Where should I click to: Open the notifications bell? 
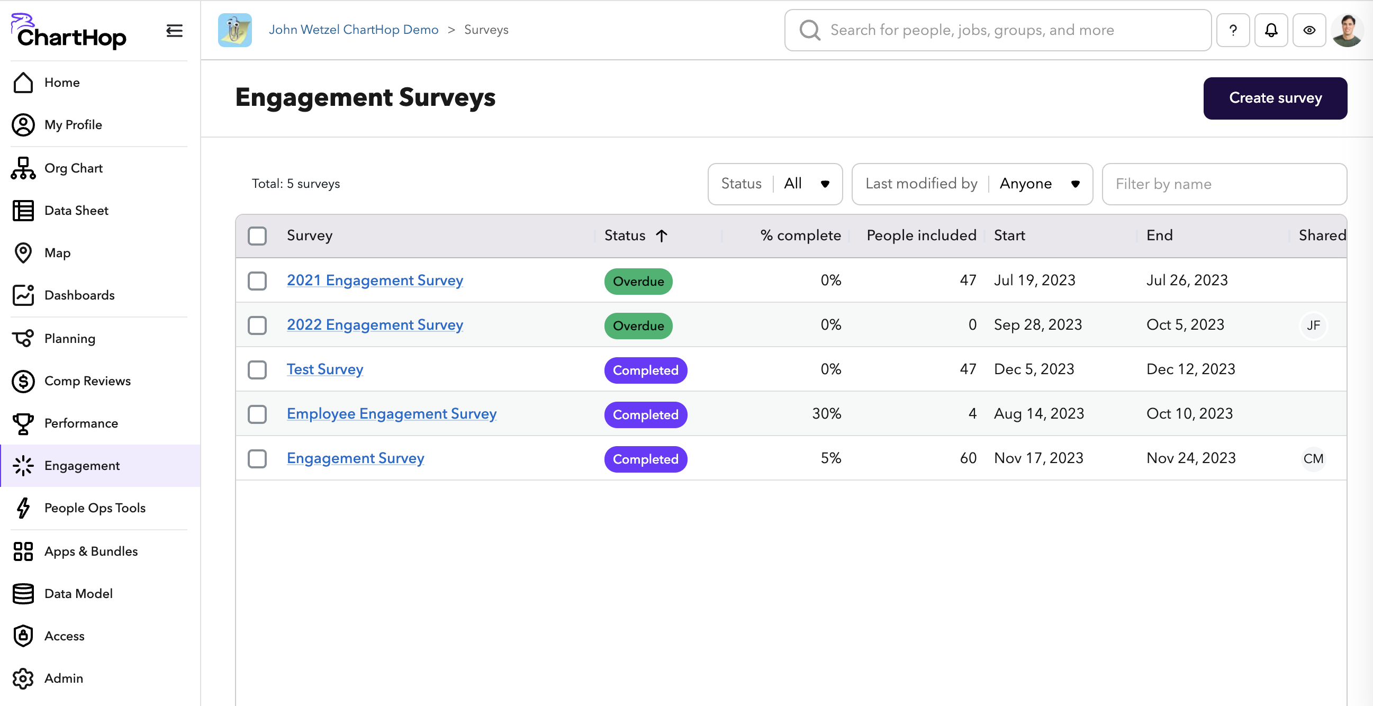coord(1271,30)
